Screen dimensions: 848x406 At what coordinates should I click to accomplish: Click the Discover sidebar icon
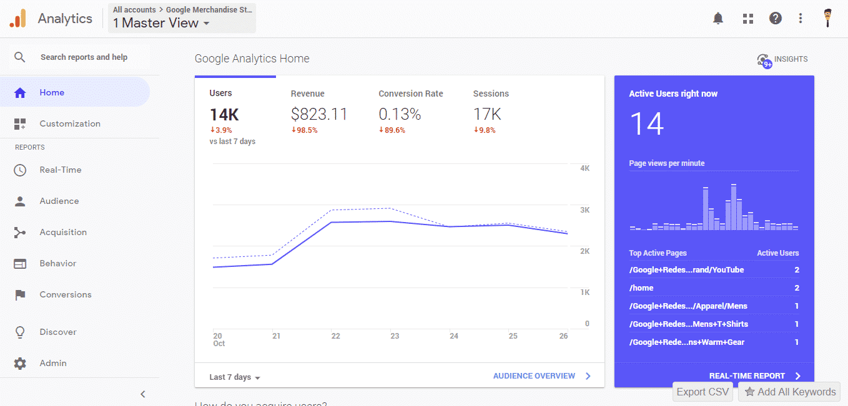[x=19, y=332]
